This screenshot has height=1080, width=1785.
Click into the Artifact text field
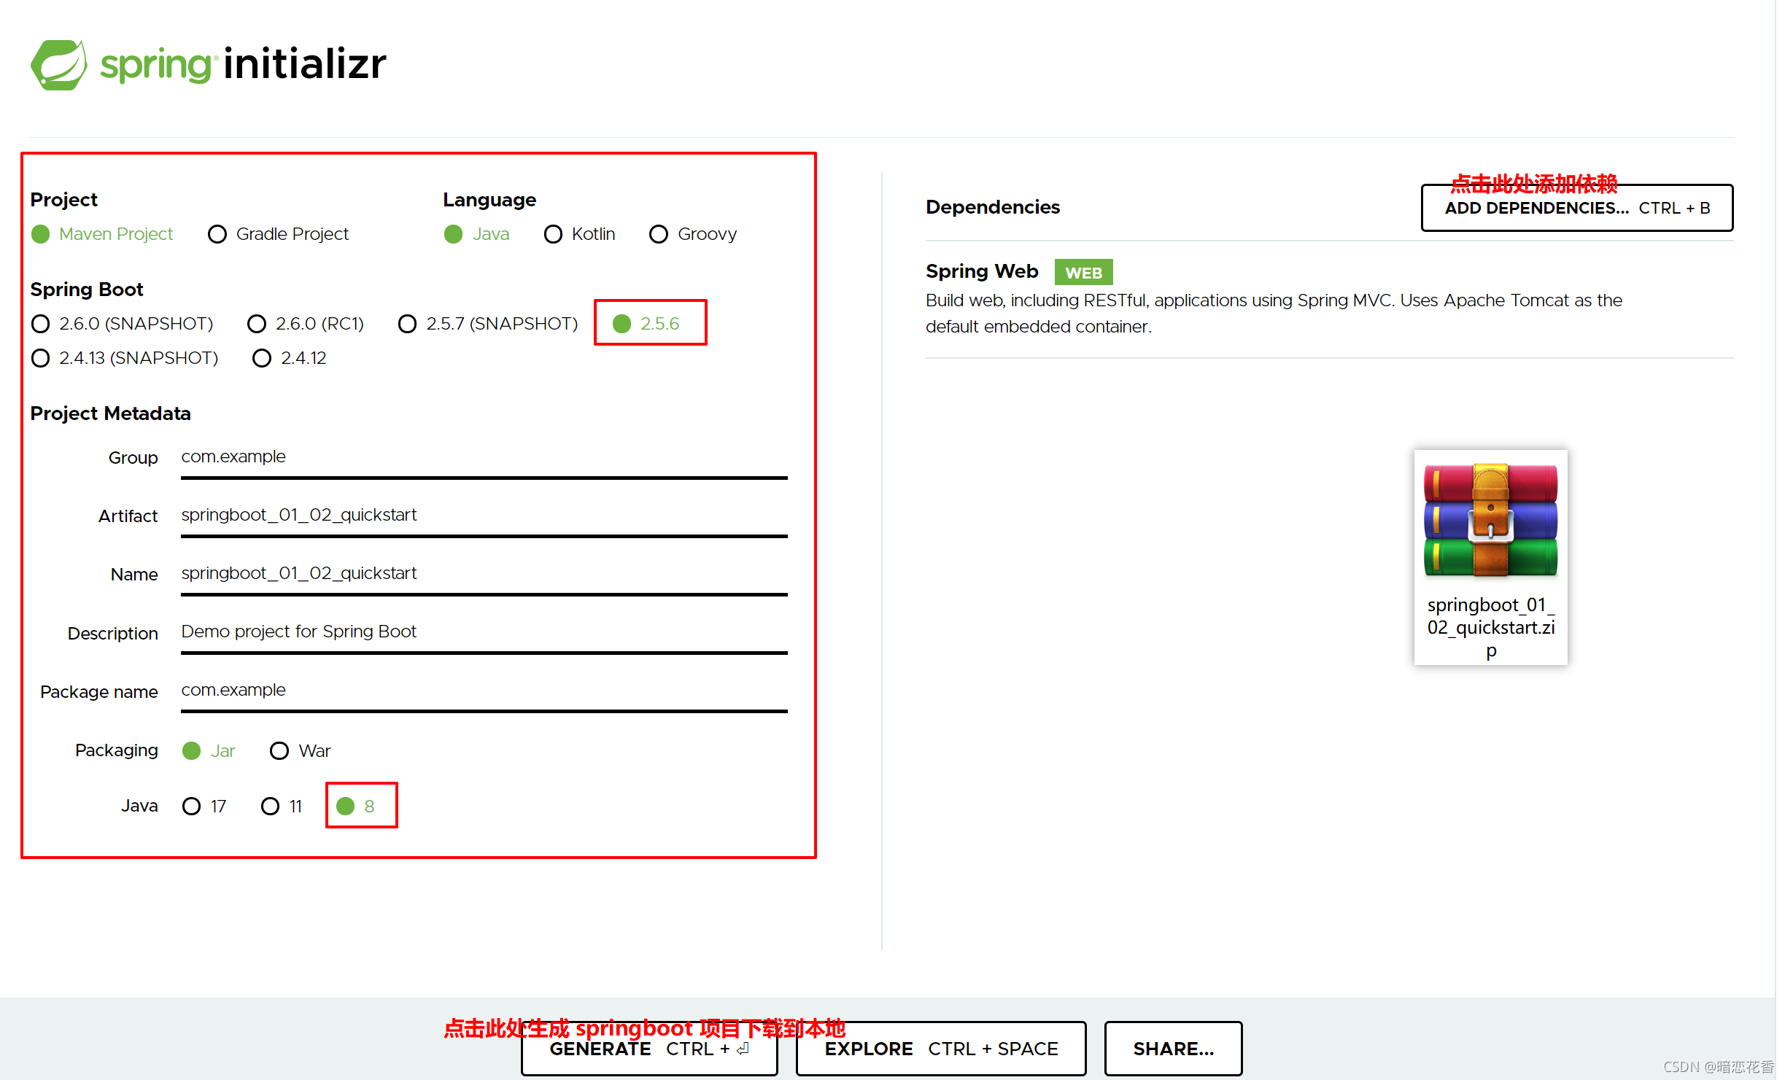tap(483, 516)
